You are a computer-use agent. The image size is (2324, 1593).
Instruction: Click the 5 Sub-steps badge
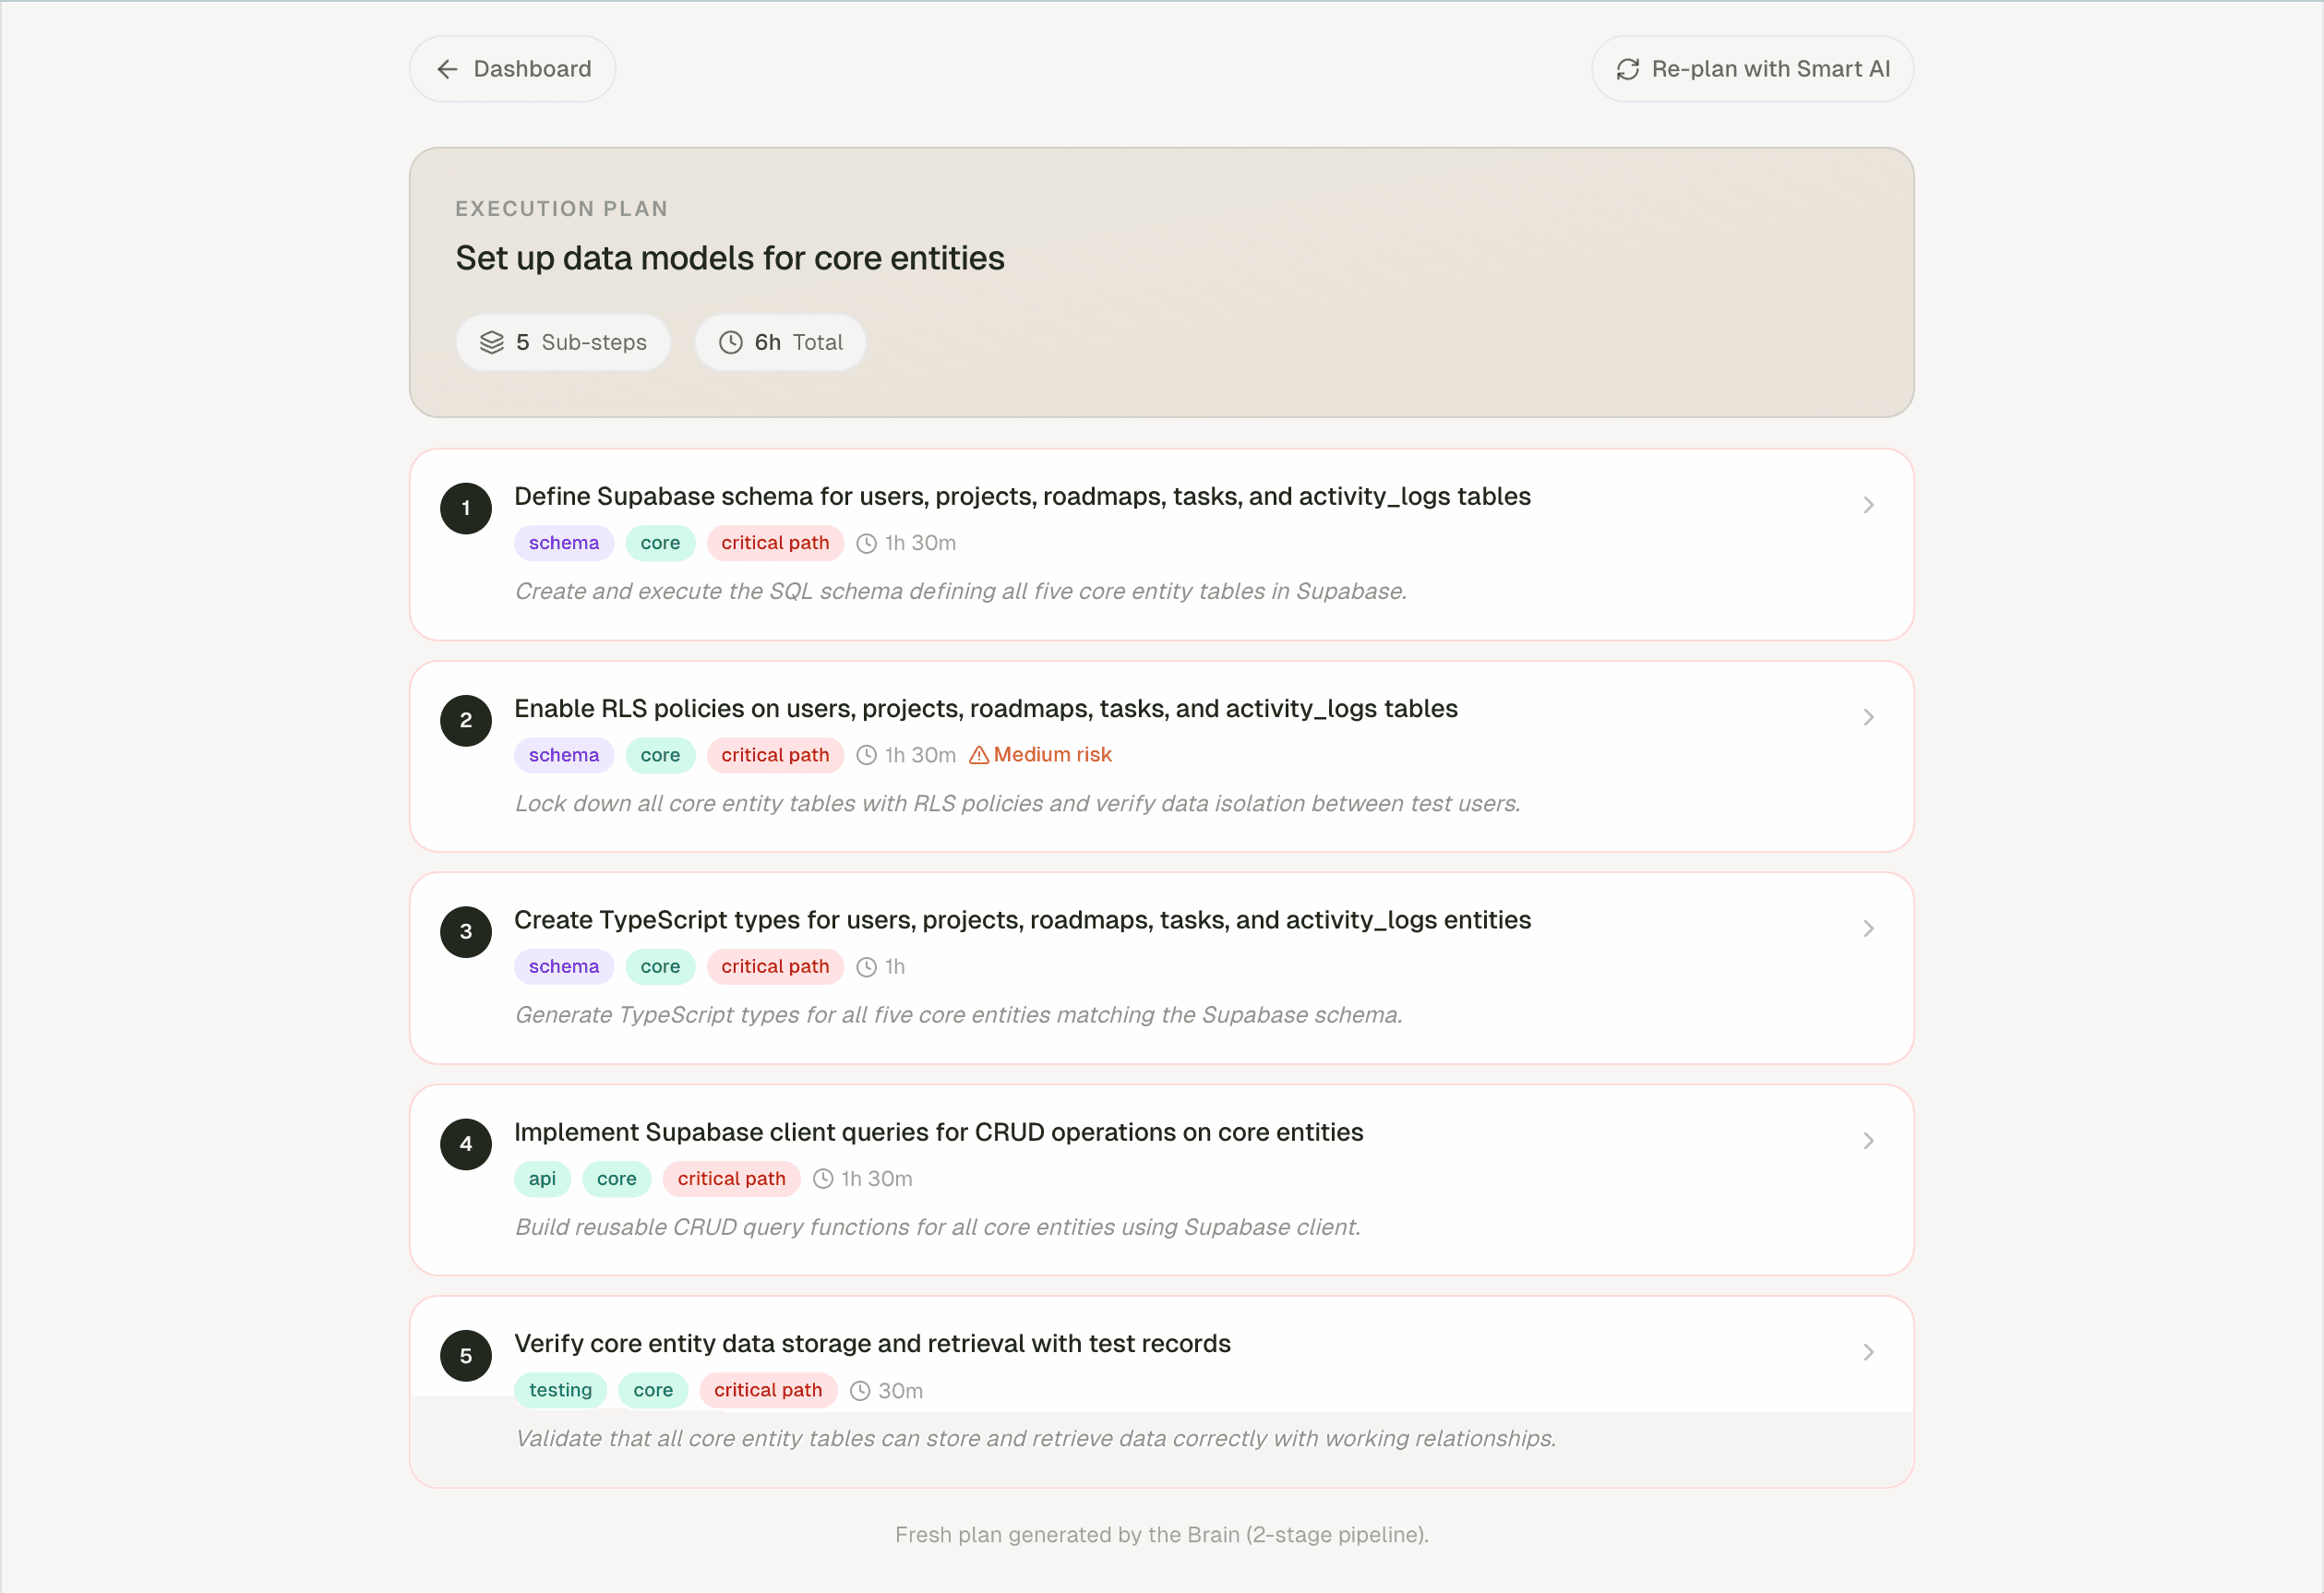pos(563,342)
